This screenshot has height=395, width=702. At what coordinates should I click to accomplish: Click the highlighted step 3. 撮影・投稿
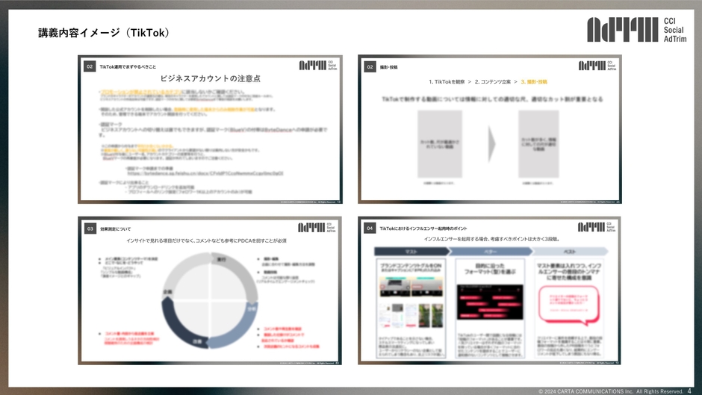534,82
